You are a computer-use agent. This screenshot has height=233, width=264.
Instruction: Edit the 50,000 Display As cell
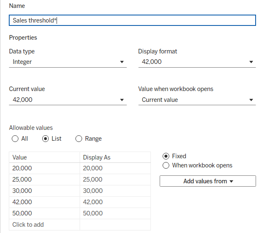tap(115, 213)
